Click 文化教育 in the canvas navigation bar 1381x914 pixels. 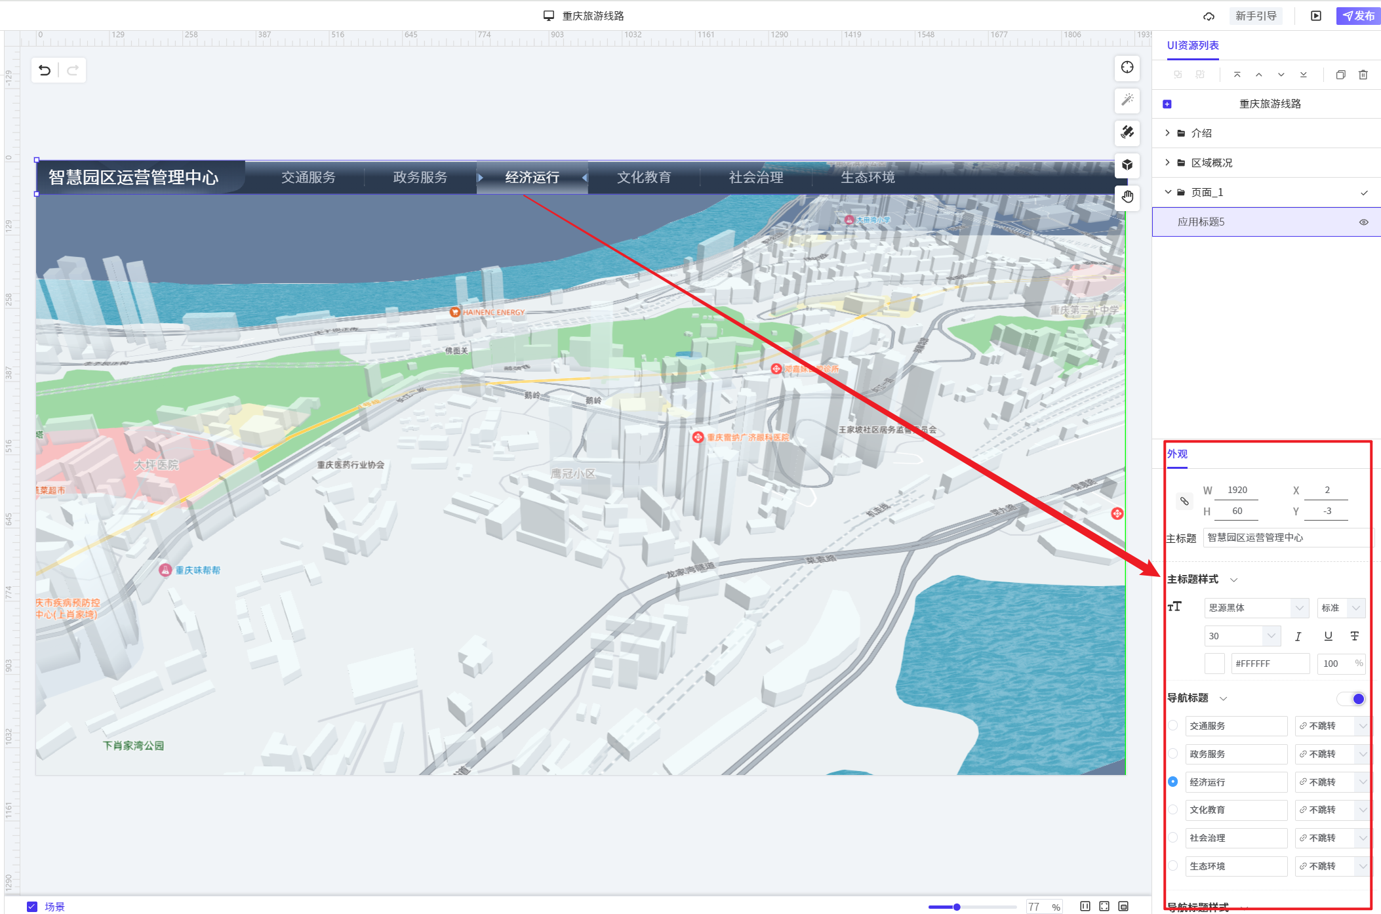pyautogui.click(x=644, y=178)
